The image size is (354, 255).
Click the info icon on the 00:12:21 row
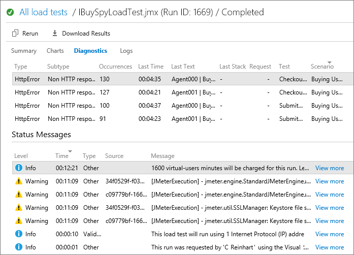[18, 168]
